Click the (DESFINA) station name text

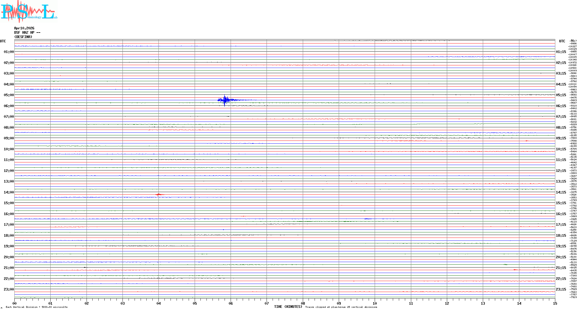coord(23,37)
